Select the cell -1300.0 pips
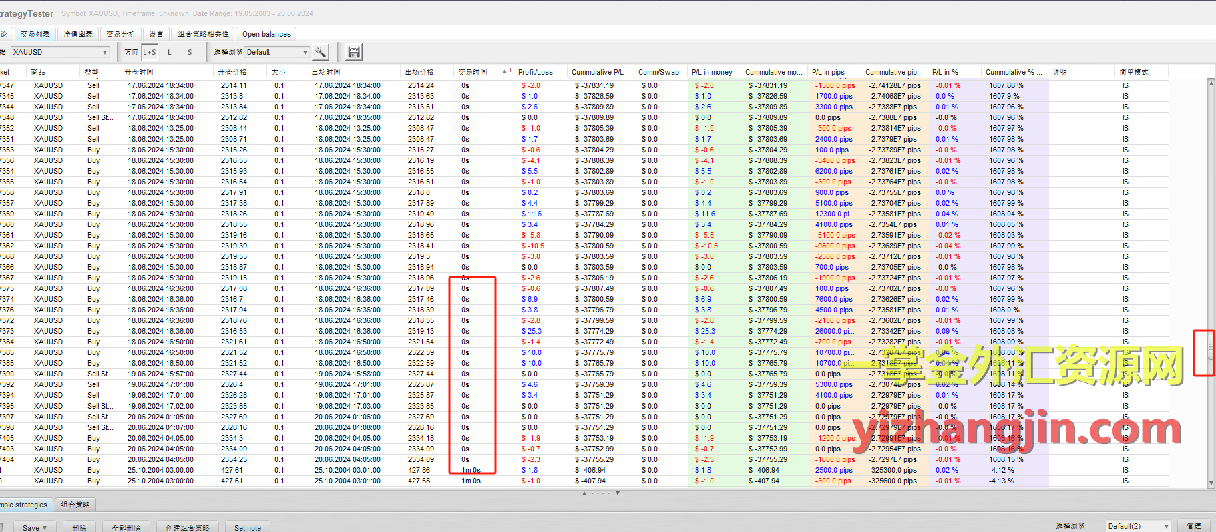This screenshot has width=1216, height=532. tap(835, 85)
